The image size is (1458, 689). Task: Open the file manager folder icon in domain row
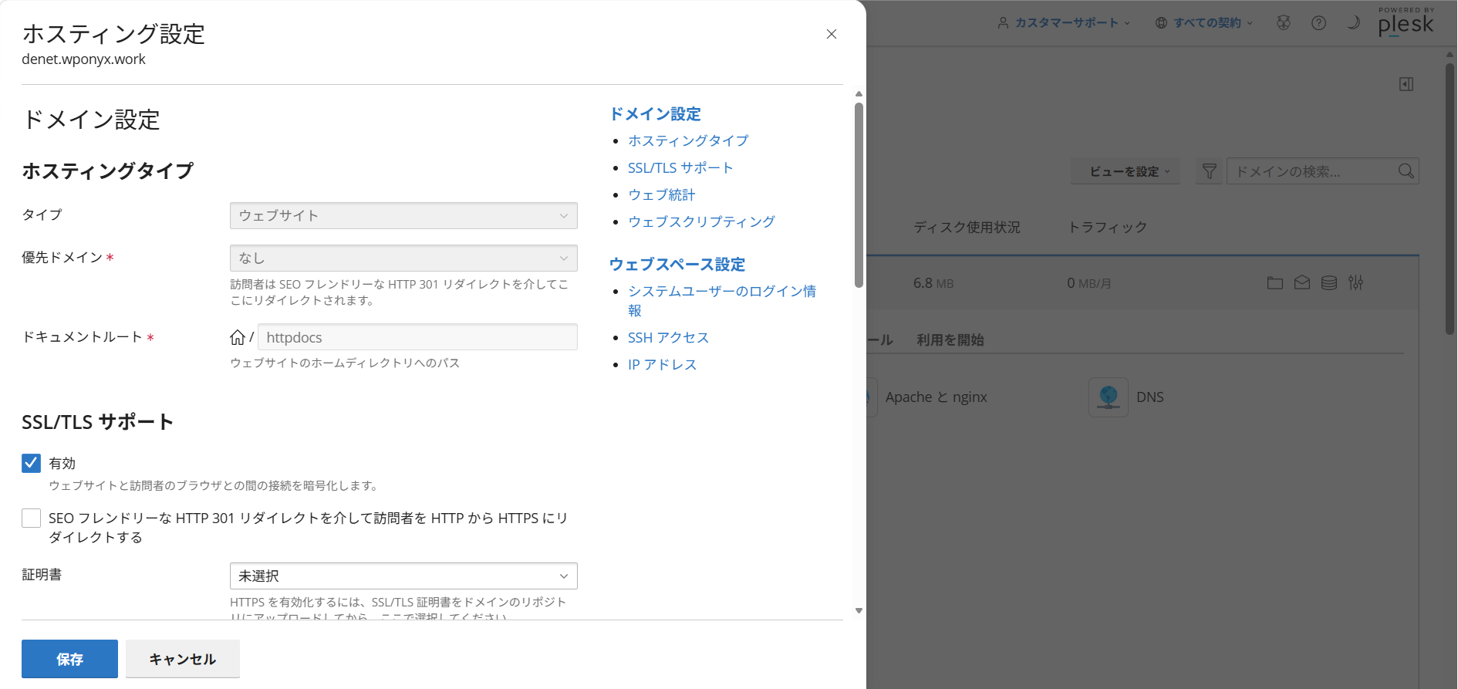pyautogui.click(x=1274, y=283)
